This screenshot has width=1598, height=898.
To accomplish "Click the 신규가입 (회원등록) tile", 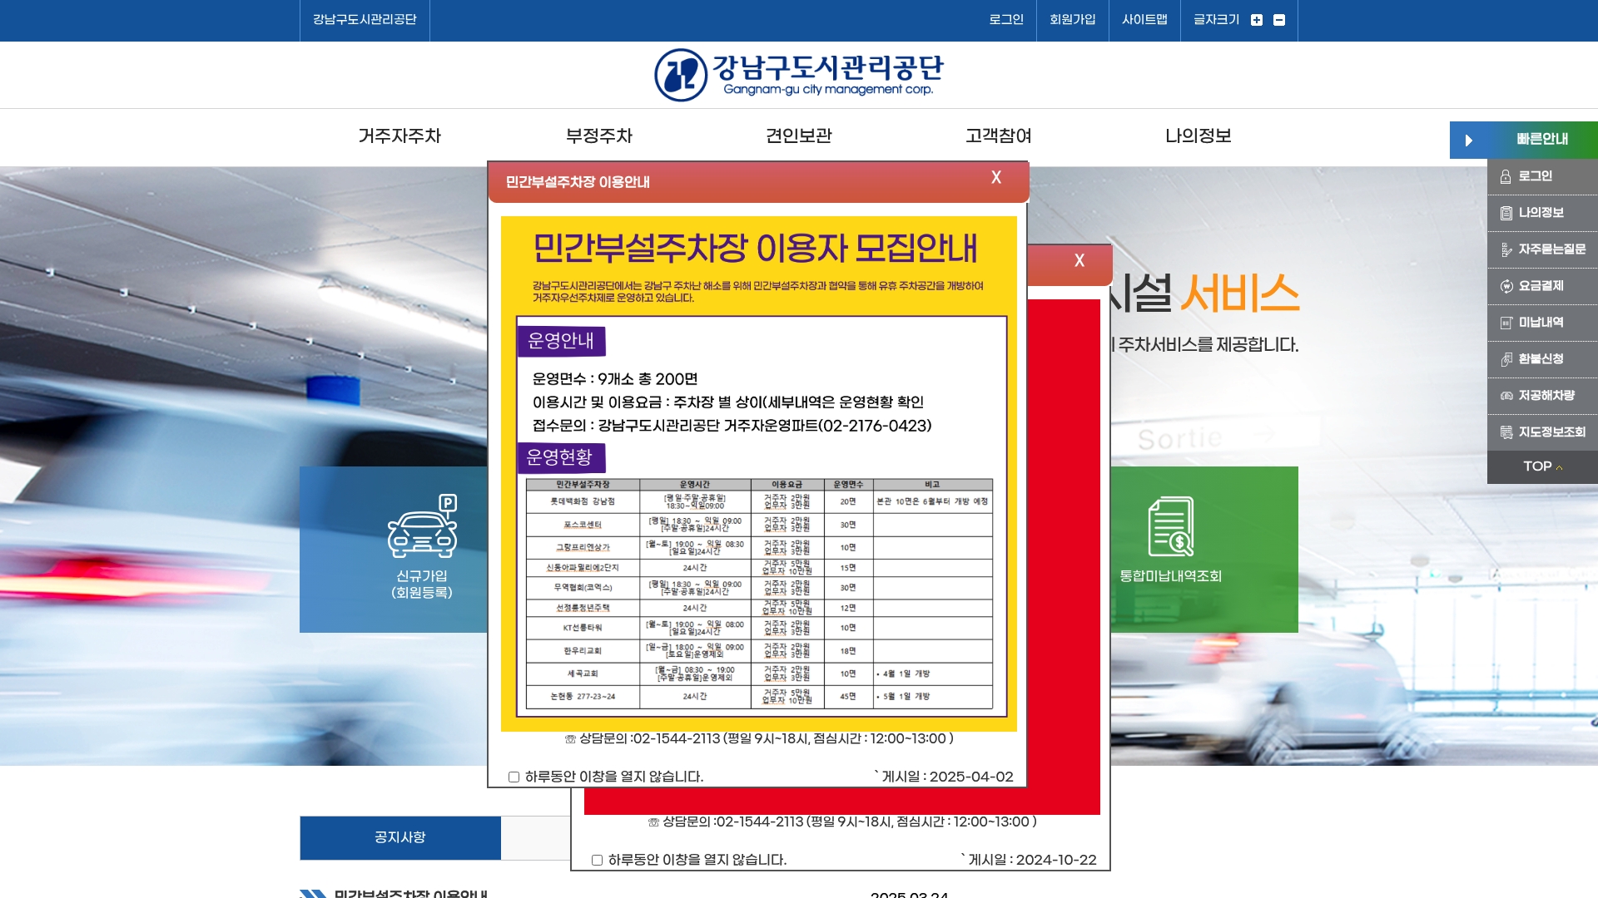I will [394, 550].
